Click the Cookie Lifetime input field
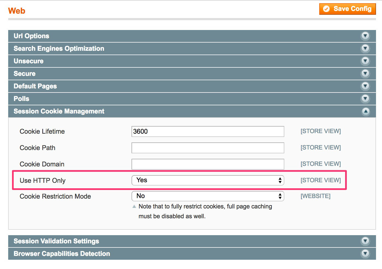Image resolution: width=382 pixels, height=269 pixels. coord(207,131)
